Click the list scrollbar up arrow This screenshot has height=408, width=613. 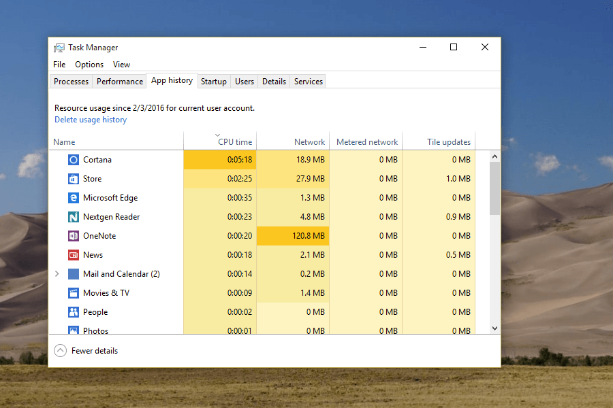tap(495, 156)
